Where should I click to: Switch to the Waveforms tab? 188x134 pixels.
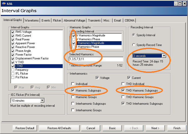(x=32, y=20)
